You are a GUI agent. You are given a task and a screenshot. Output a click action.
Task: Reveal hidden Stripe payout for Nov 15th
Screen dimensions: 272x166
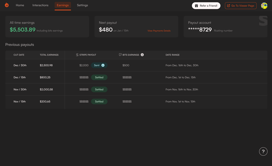pyautogui.click(x=84, y=101)
